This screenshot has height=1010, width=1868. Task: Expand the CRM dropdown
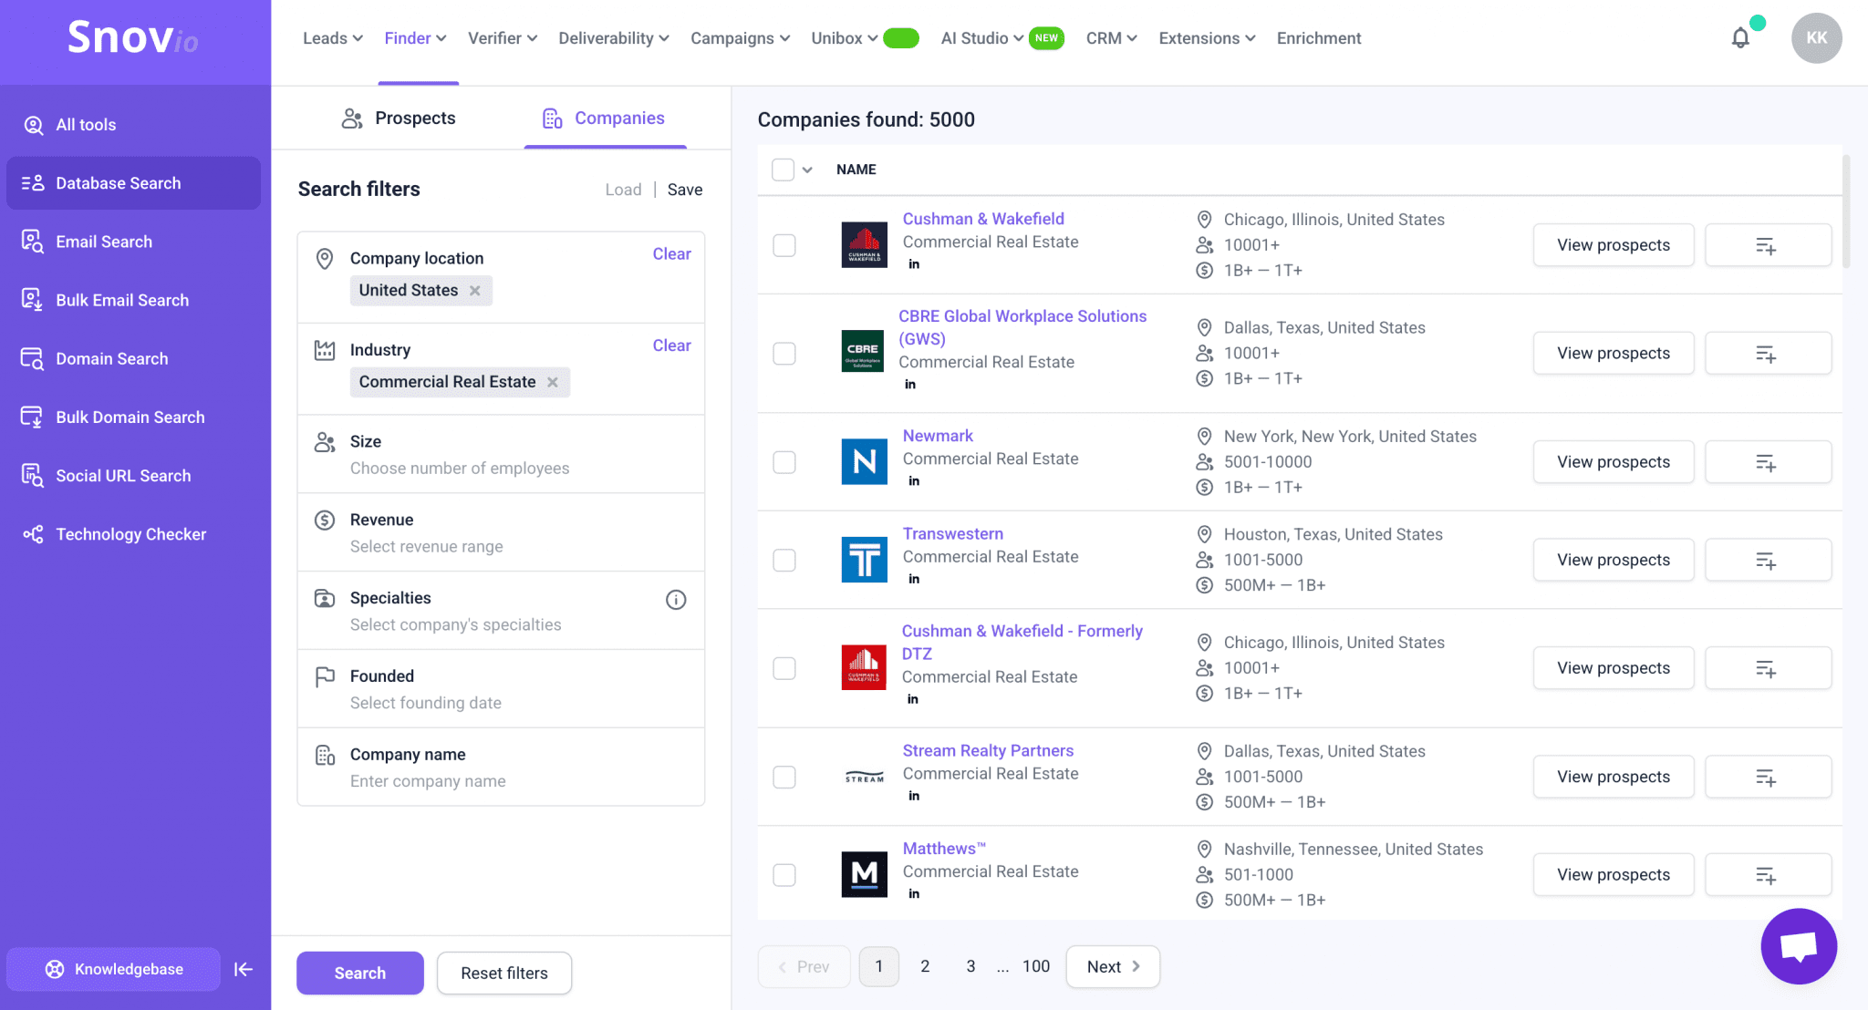[1111, 37]
